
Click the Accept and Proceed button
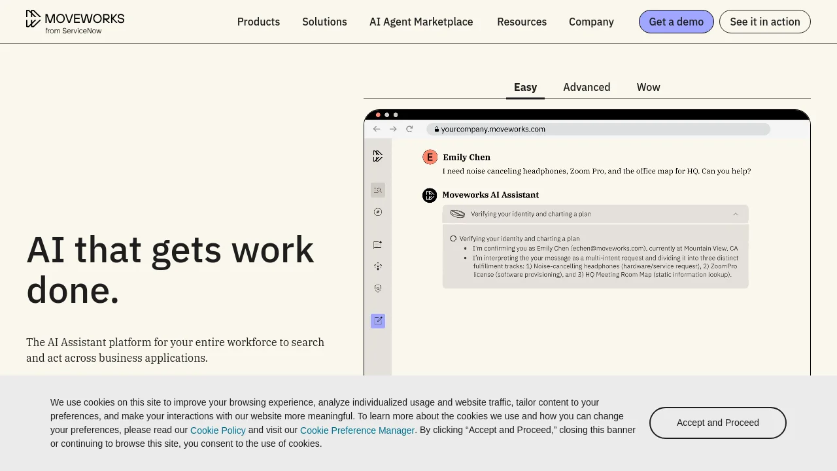(718, 423)
